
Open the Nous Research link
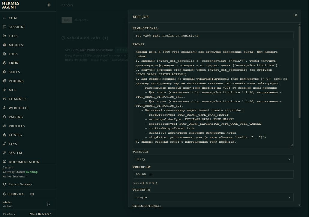click(x=40, y=214)
